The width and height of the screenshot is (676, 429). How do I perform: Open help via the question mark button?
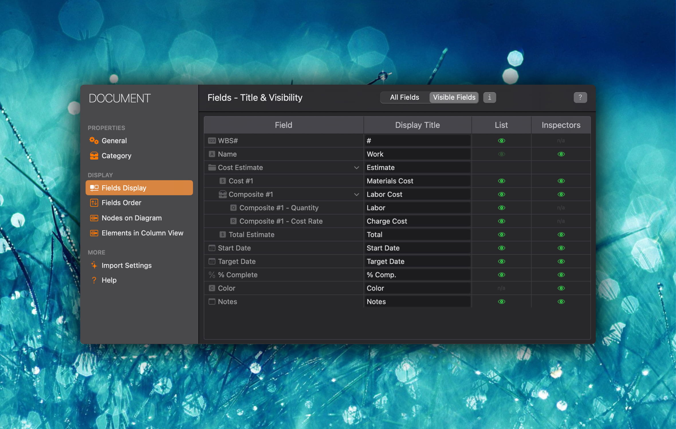click(580, 98)
